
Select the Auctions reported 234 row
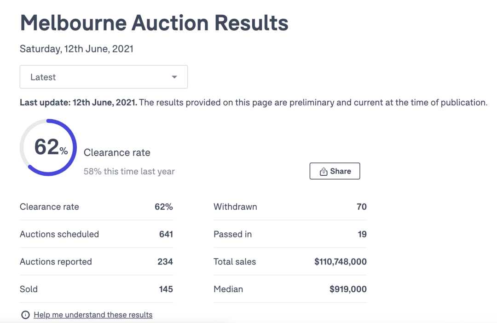[96, 262]
